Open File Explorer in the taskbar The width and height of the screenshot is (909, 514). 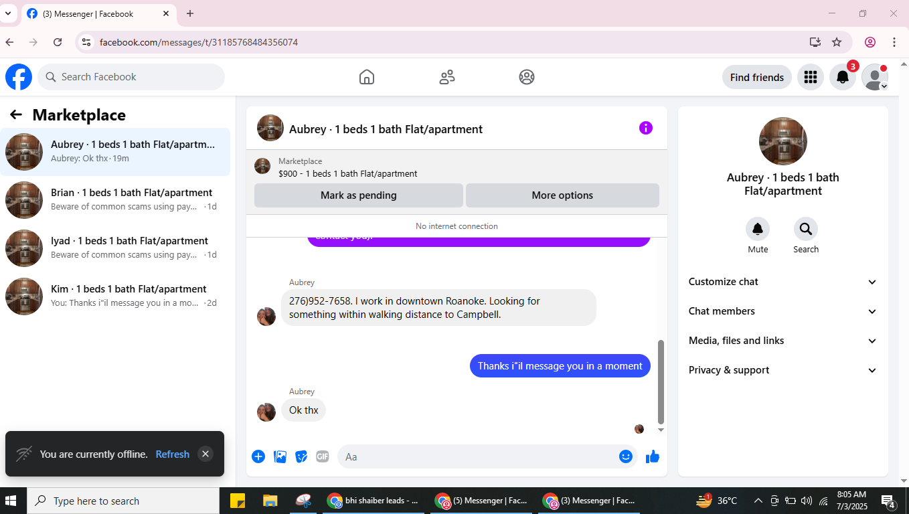[270, 501]
